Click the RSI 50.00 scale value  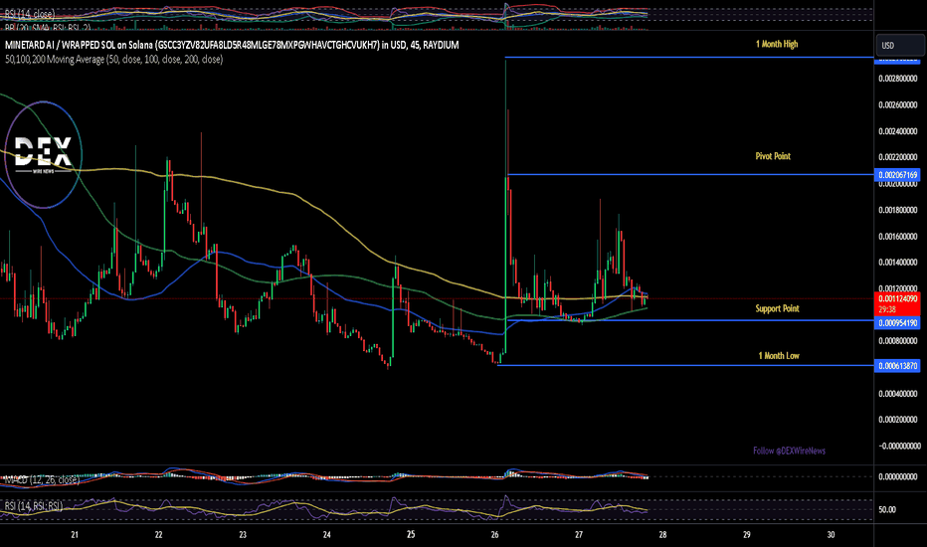click(x=887, y=510)
